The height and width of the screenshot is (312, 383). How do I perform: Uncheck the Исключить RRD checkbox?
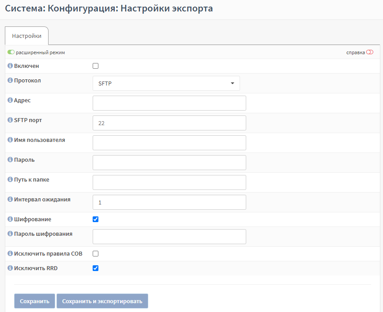(95, 268)
